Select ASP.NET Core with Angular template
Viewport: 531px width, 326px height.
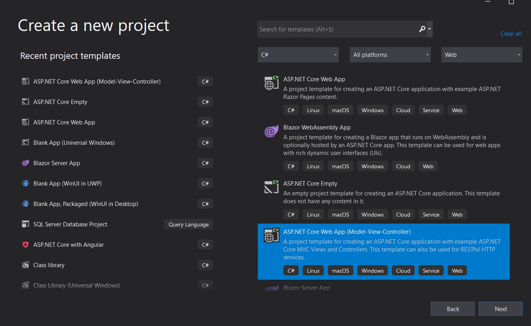(117, 245)
